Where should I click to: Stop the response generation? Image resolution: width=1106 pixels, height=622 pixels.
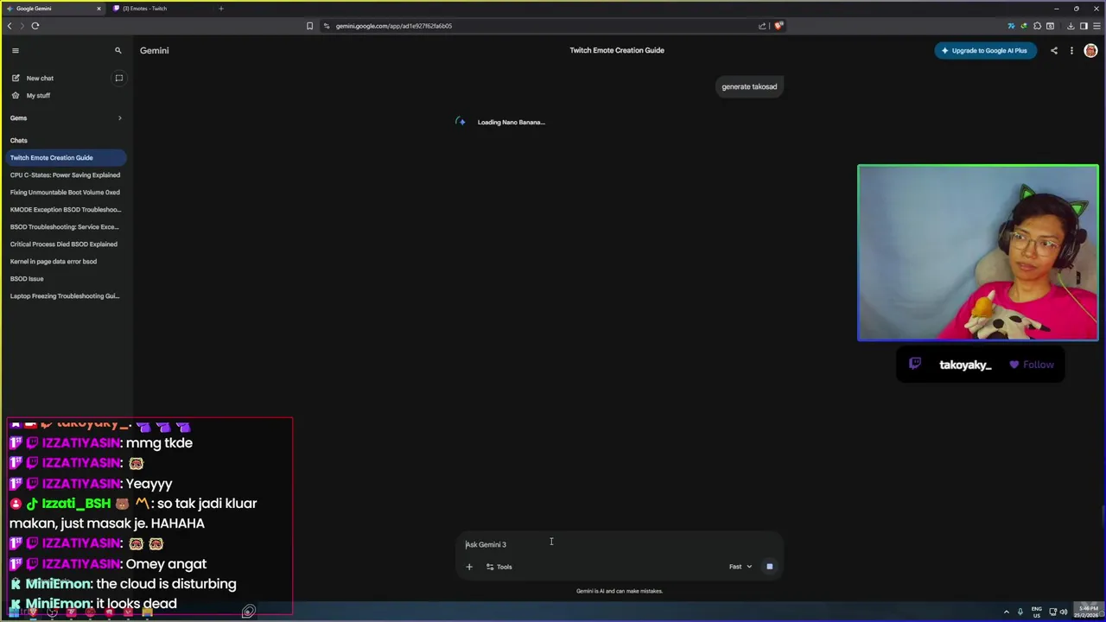click(x=769, y=567)
